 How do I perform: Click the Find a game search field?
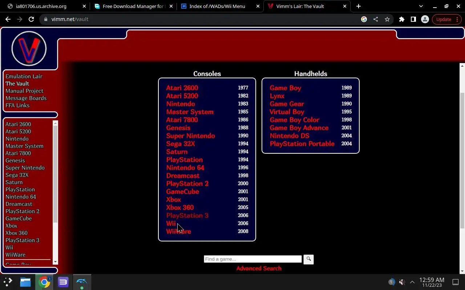coord(253,259)
